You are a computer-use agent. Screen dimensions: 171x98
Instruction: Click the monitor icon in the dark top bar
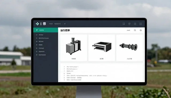point(124,24)
